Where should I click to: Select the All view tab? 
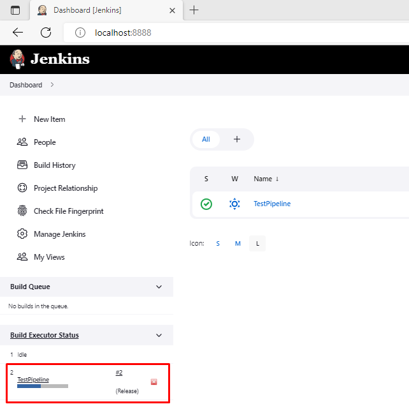pos(206,139)
